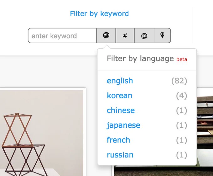The width and height of the screenshot is (213, 176).
Task: Click the english count (82)
Action: pos(179,81)
